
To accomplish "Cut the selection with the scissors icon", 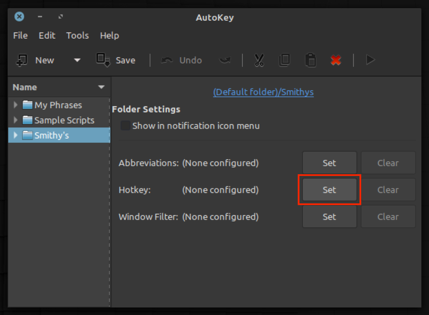I will tap(258, 60).
